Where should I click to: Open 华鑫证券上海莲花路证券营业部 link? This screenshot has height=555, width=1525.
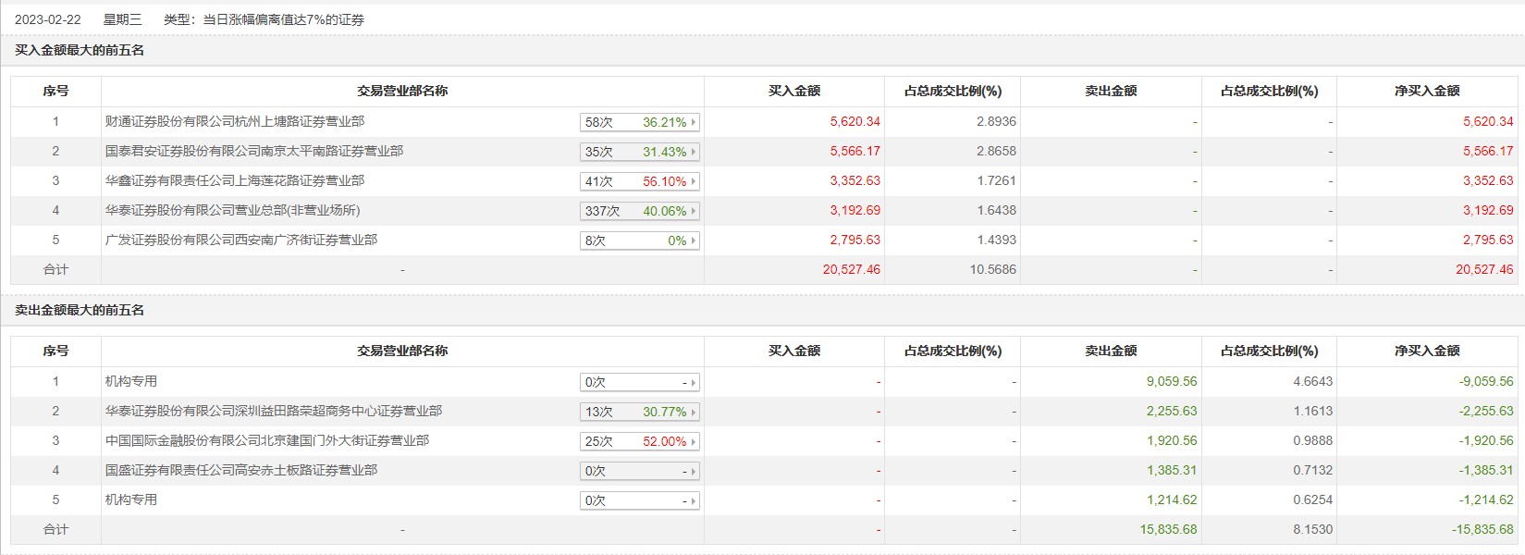coord(235,180)
